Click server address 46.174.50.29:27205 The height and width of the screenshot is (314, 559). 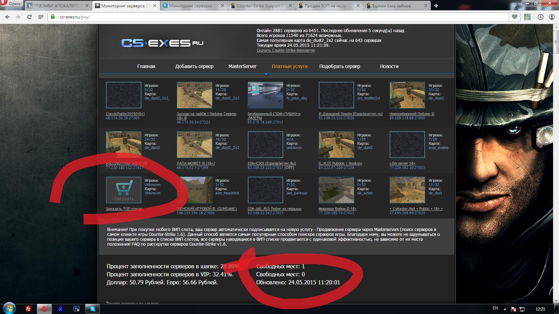(123, 118)
